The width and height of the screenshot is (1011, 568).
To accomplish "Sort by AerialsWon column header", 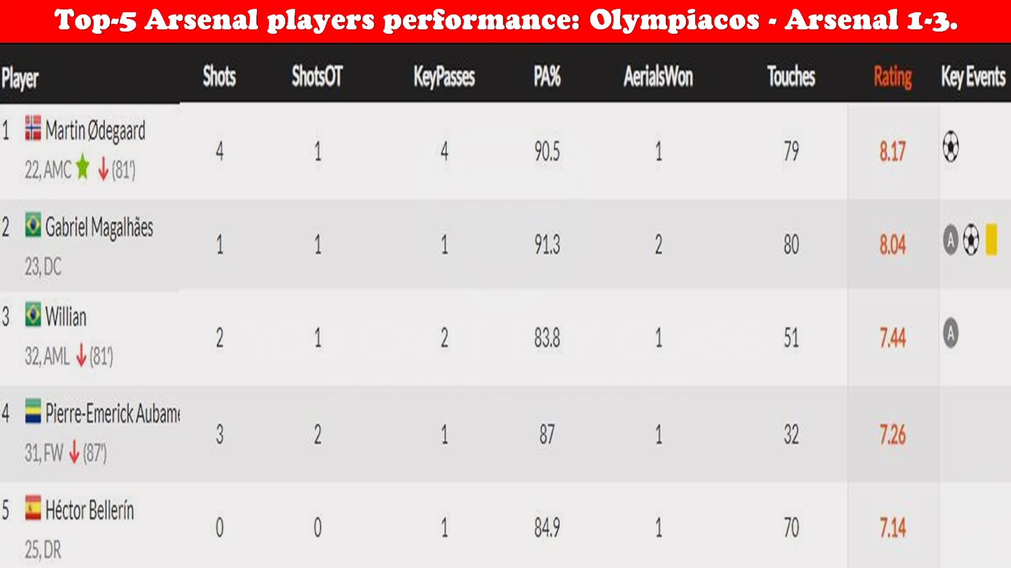I will coord(658,76).
